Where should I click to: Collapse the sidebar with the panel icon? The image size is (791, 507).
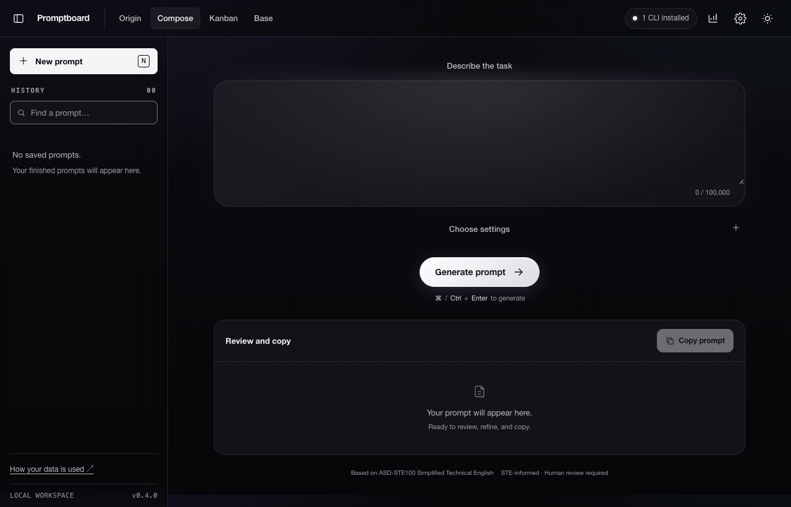[19, 19]
